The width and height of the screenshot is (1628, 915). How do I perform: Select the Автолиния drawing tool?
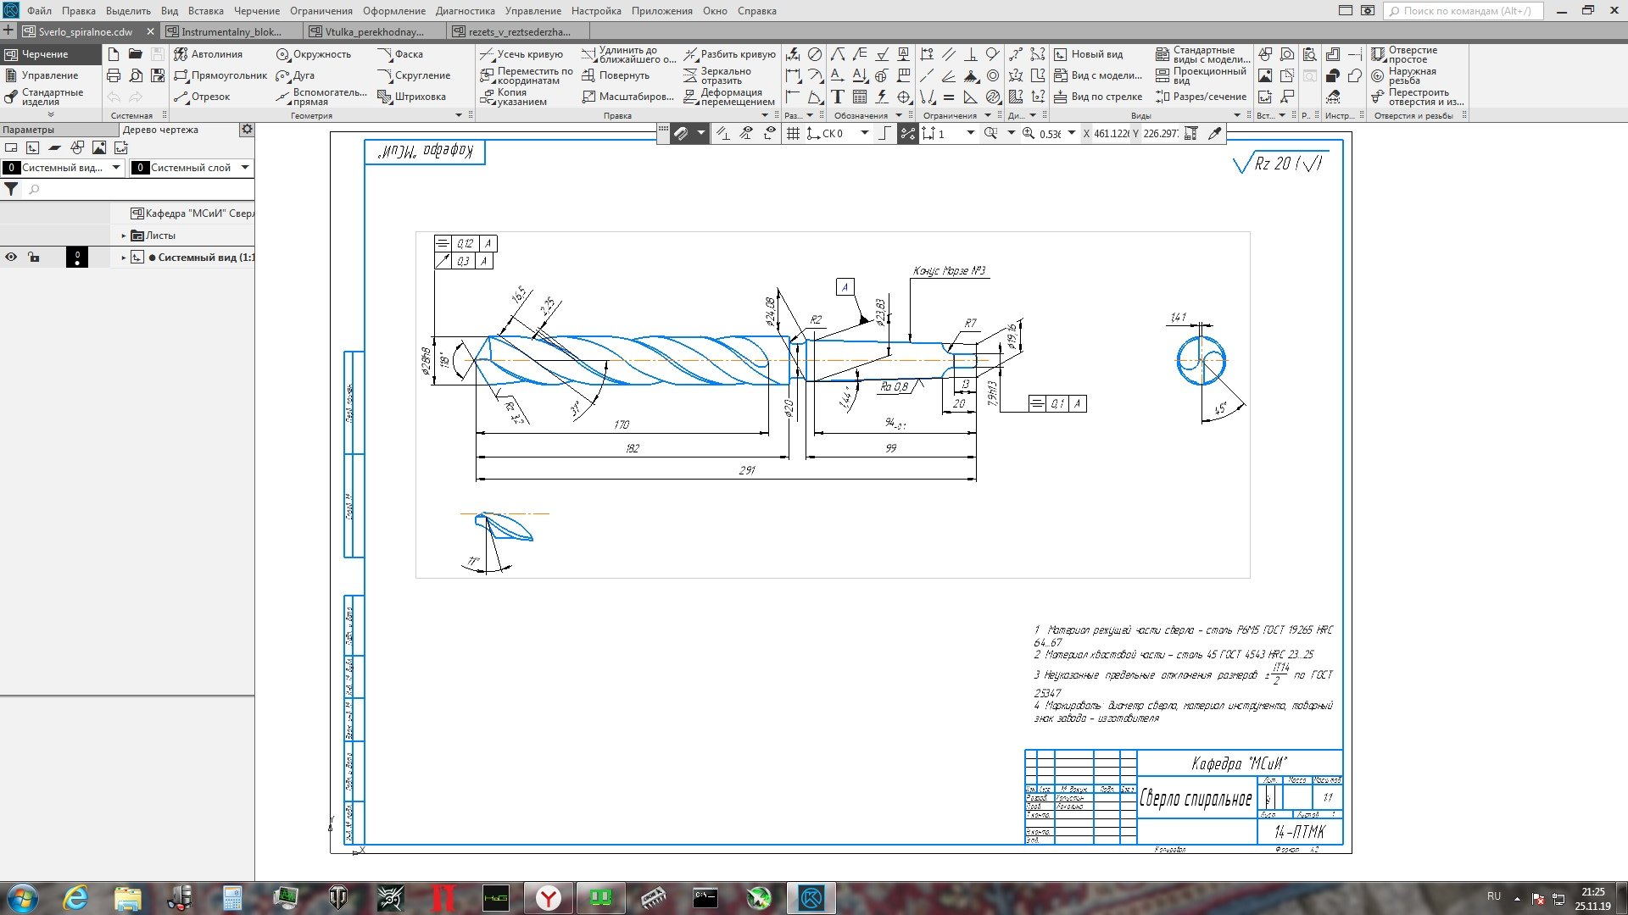tap(208, 54)
